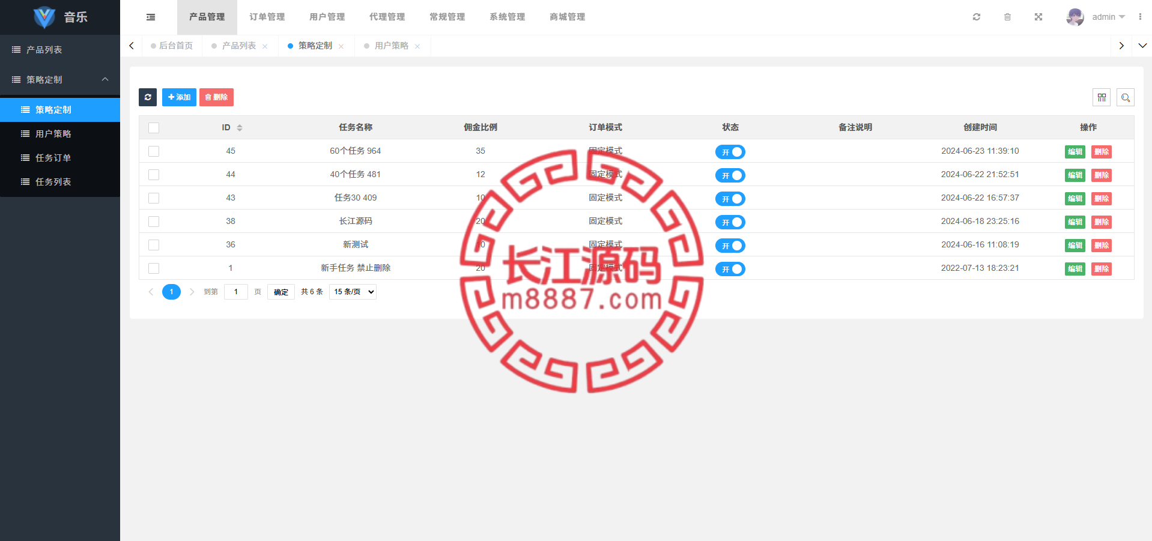Click the 任务30 409 task name cell

(356, 198)
